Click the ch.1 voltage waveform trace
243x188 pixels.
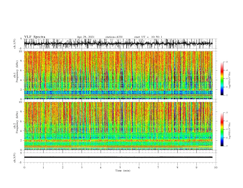tap(118, 44)
